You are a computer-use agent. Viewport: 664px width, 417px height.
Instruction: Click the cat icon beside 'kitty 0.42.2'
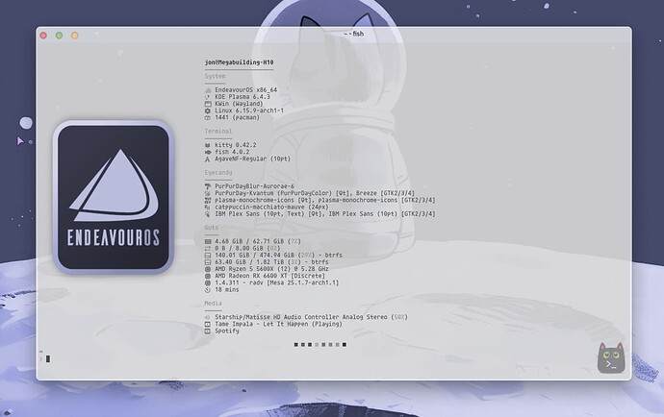[208, 145]
